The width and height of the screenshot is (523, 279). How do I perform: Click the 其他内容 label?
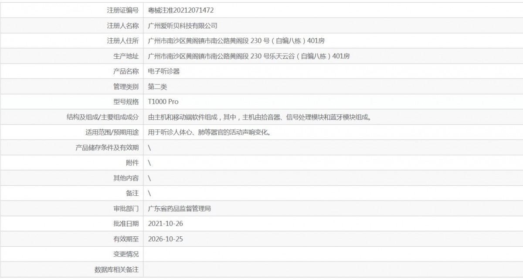(x=126, y=178)
